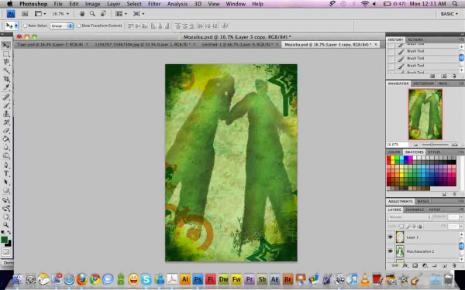Image resolution: width=465 pixels, height=290 pixels.
Task: Pick the pure red swatch in Swatches
Action: point(389,159)
